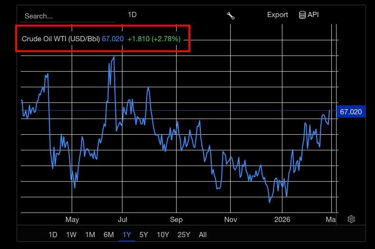Click the +1.810 (+2.78%) change value
Viewport: 375px width, 249px height.
154,39
